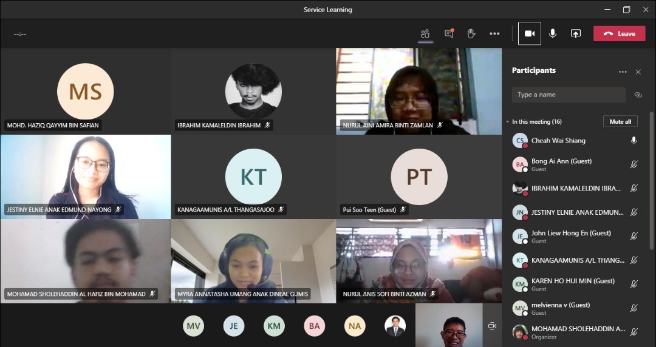Viewport: 656px width, 347px height.
Task: Click KAREN HO HUI MIN muted mic
Action: coord(634,285)
